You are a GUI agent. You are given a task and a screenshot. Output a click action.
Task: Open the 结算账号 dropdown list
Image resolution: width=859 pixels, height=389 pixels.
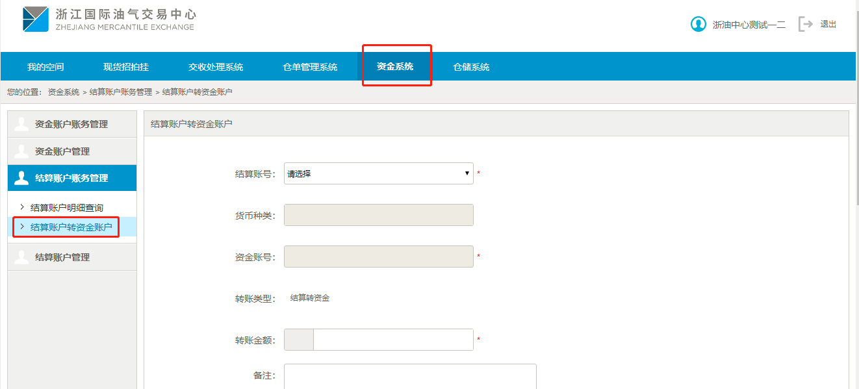(378, 173)
